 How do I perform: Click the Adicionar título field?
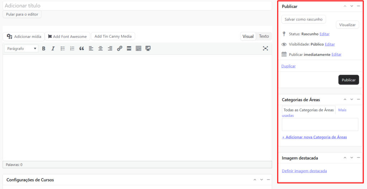(136, 6)
